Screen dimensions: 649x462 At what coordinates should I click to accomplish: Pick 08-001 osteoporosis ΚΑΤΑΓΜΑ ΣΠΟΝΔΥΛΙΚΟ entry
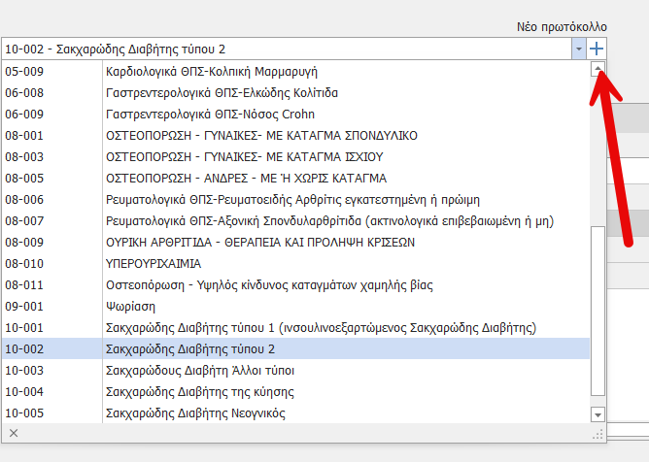point(260,136)
